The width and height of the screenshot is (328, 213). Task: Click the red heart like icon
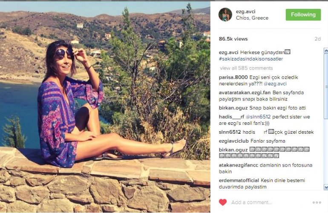[223, 202]
